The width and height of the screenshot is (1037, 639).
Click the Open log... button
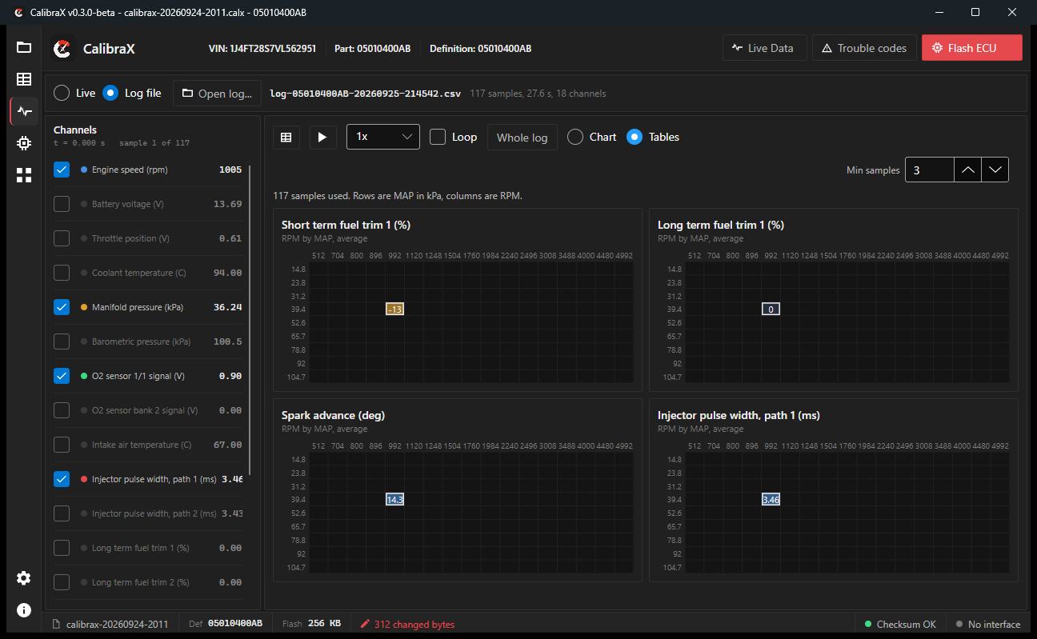pos(218,93)
